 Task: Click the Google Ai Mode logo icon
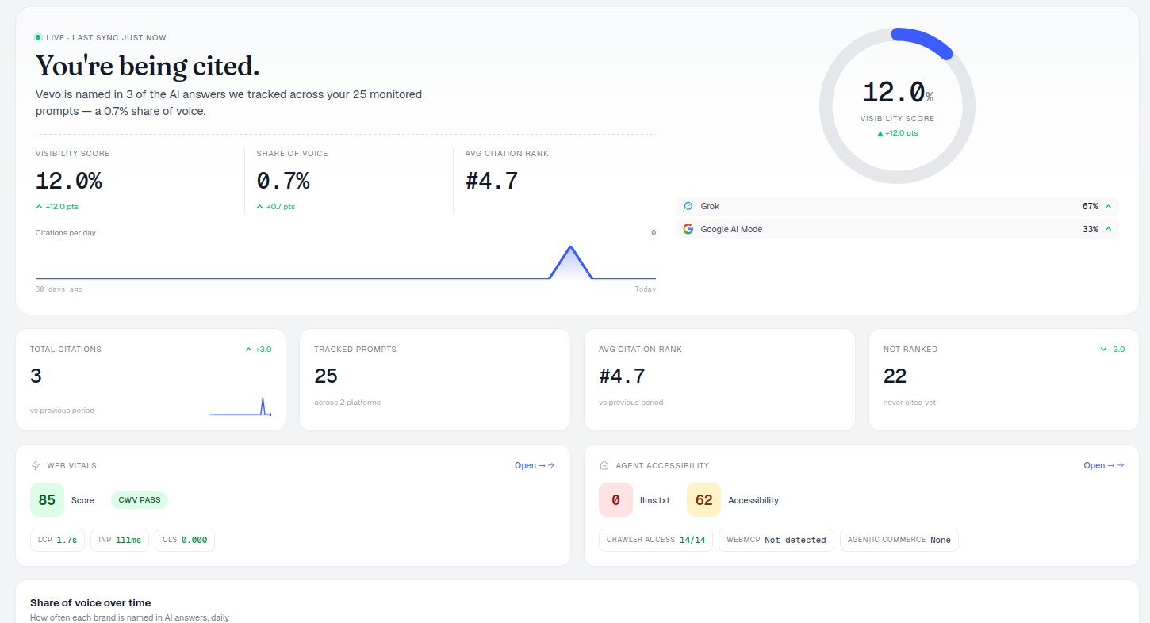point(688,229)
